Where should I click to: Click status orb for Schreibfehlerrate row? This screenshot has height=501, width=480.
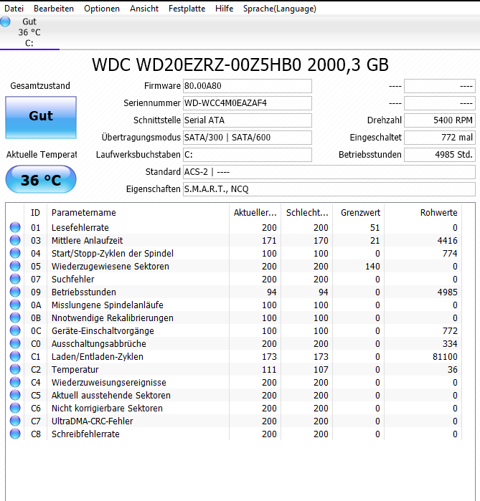15,434
